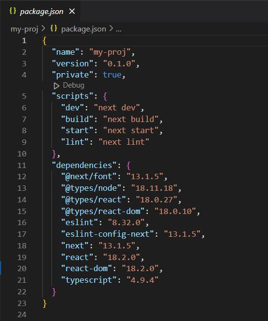The width and height of the screenshot is (268, 321).
Task: Place cursor on the "scripts" key
Action: tap(73, 96)
